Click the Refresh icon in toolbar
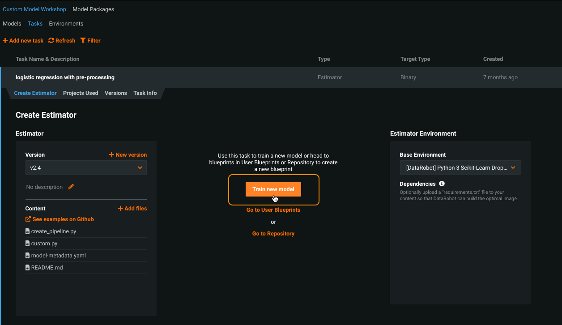This screenshot has width=562, height=325. point(51,41)
